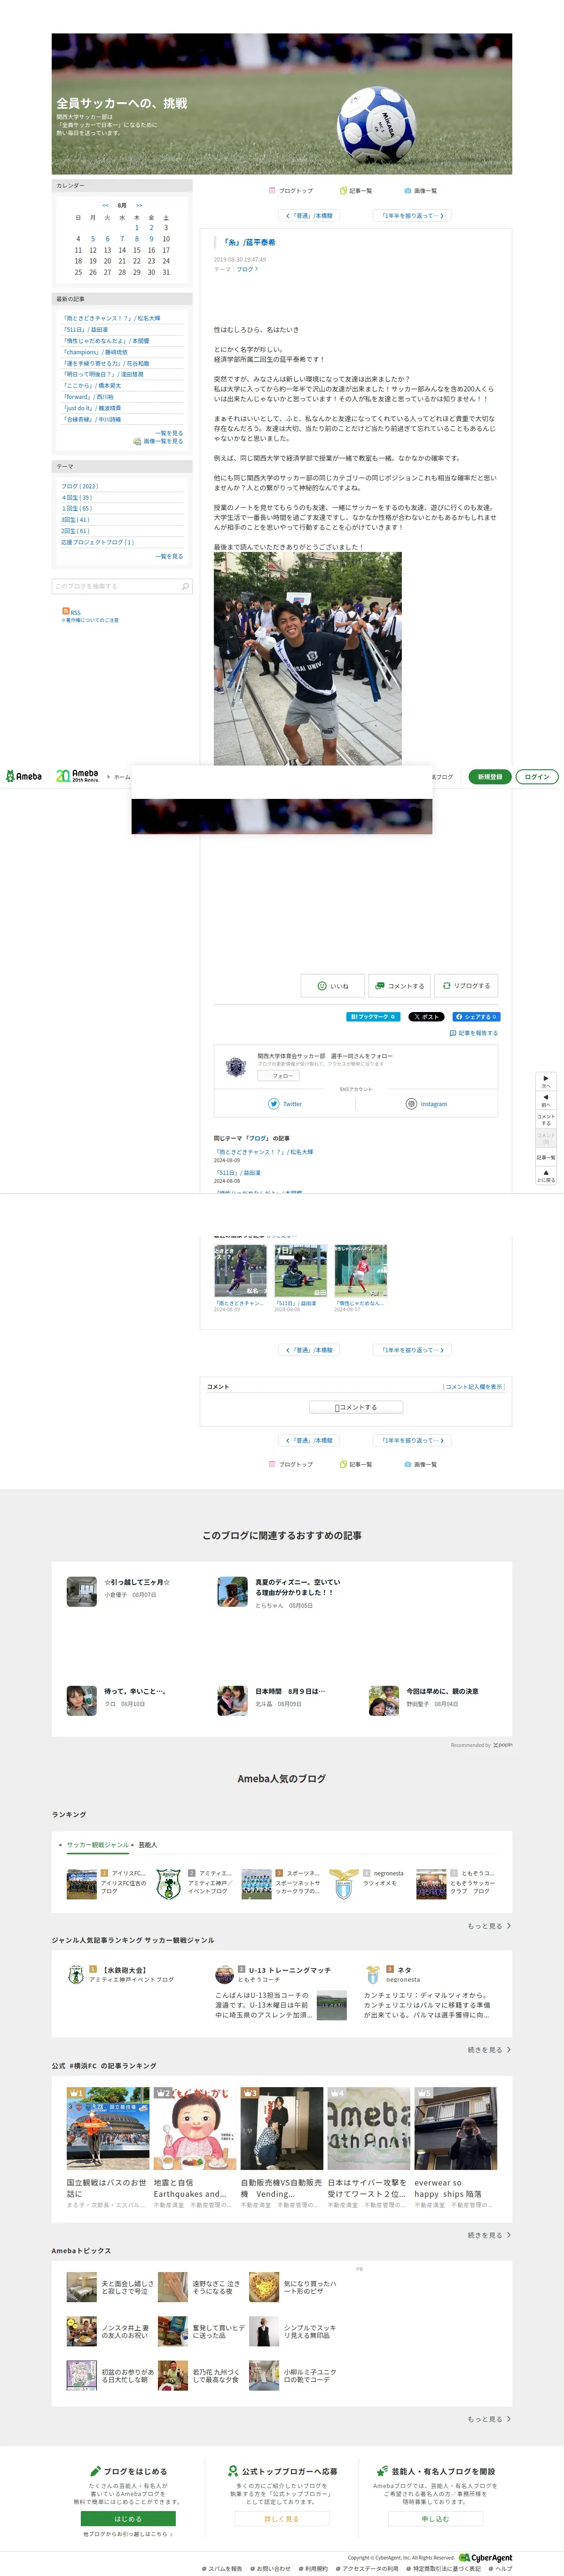Image resolution: width=564 pixels, height=2576 pixels.
Task: Go to next month with calendar >> arrow
Action: coord(139,205)
